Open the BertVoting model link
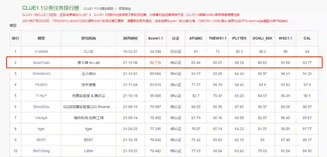 41,151
